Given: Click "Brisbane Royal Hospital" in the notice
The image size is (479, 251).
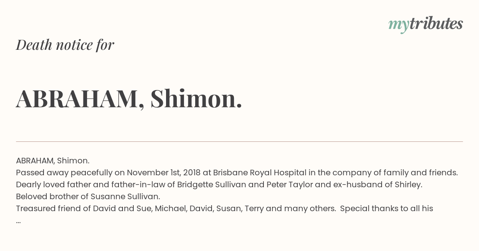Looking at the screenshot, I should (x=260, y=173).
